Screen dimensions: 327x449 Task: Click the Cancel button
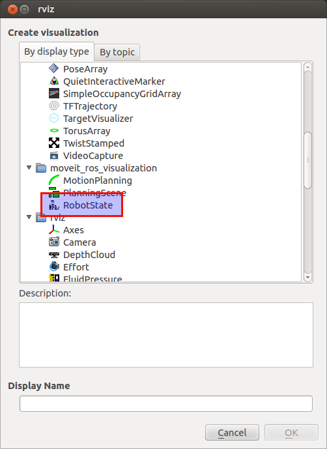click(x=232, y=433)
